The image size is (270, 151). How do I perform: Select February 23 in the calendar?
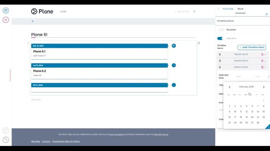[229, 122]
